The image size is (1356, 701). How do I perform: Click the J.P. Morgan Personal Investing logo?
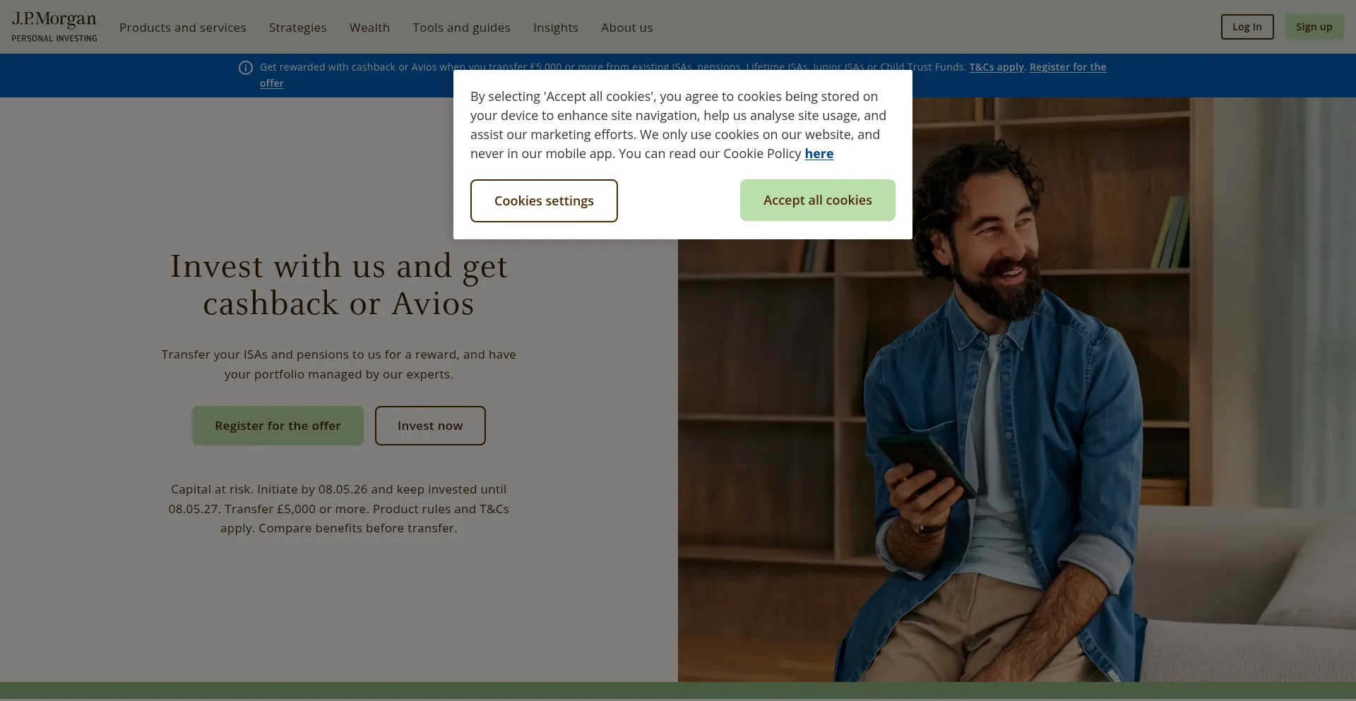pos(54,27)
